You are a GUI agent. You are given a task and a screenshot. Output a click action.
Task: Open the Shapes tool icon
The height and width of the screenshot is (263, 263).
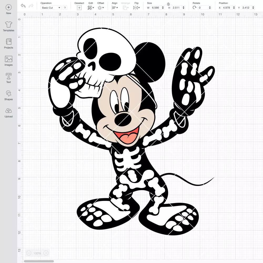[9, 93]
